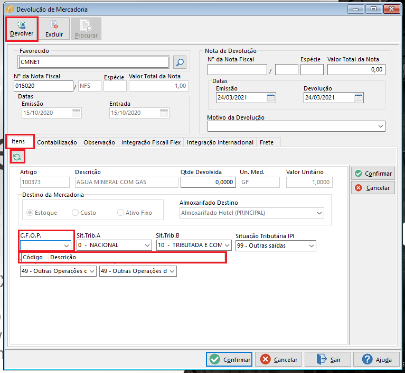Click the Sair button
This screenshot has width=405, height=373.
(x=328, y=359)
